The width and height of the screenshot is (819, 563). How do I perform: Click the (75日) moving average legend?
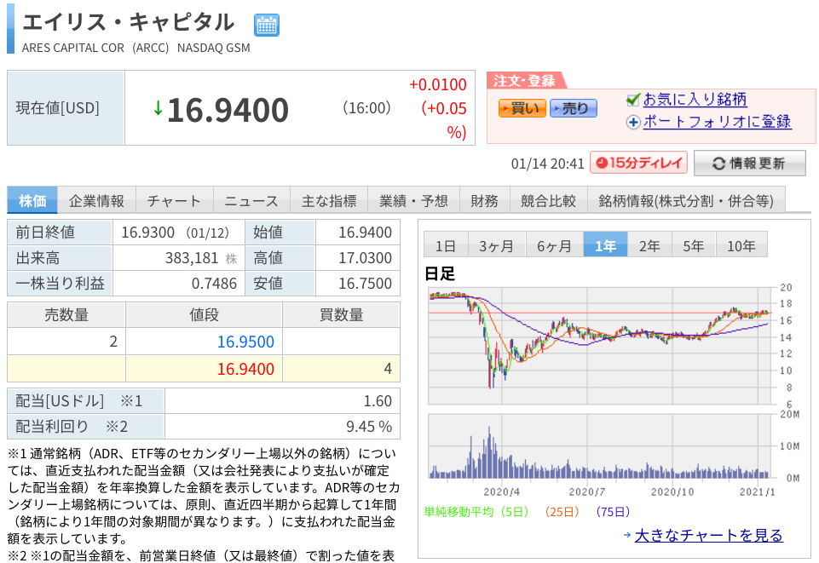click(613, 512)
